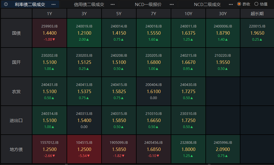Switch to the NCD一级报价 tab
The image size is (274, 165).
148,4
